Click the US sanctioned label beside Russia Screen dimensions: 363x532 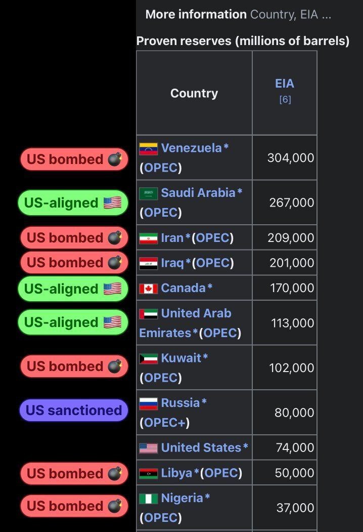[x=74, y=410]
